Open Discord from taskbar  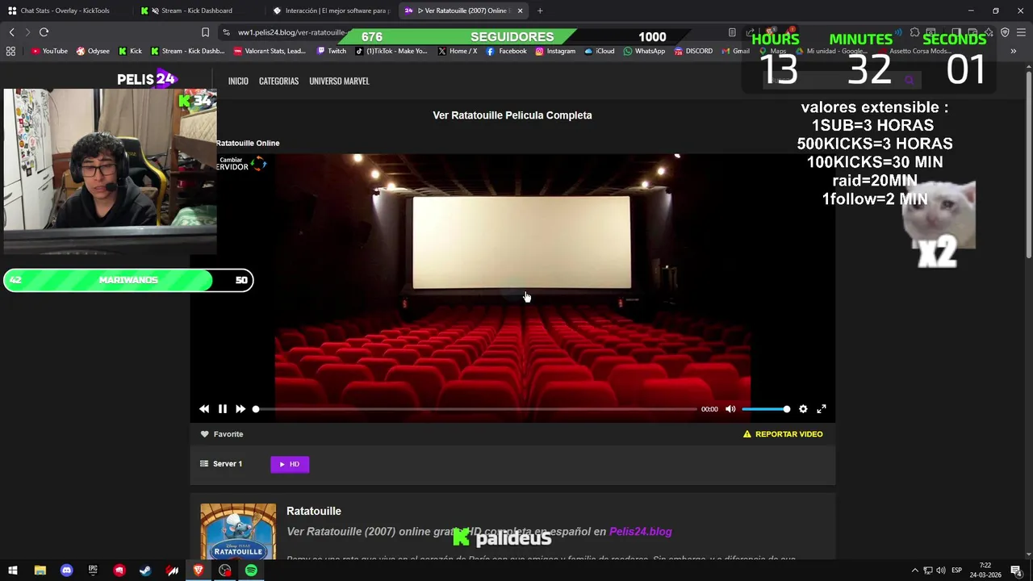click(x=66, y=571)
